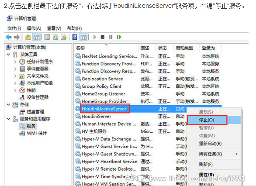Open the 操作(A) menu

coord(34,28)
